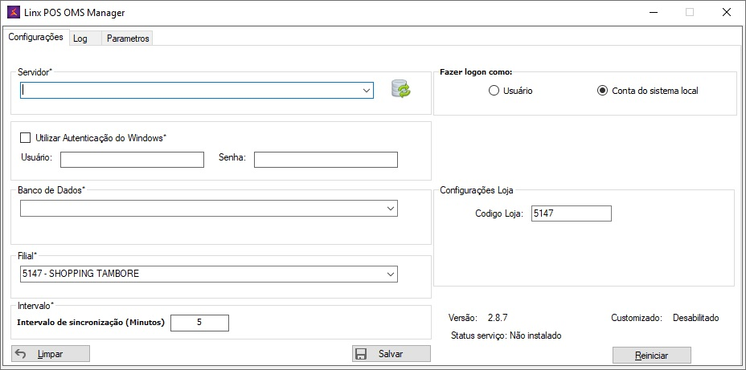
Task: Open the Banco de Dados dropdown
Action: pos(390,209)
